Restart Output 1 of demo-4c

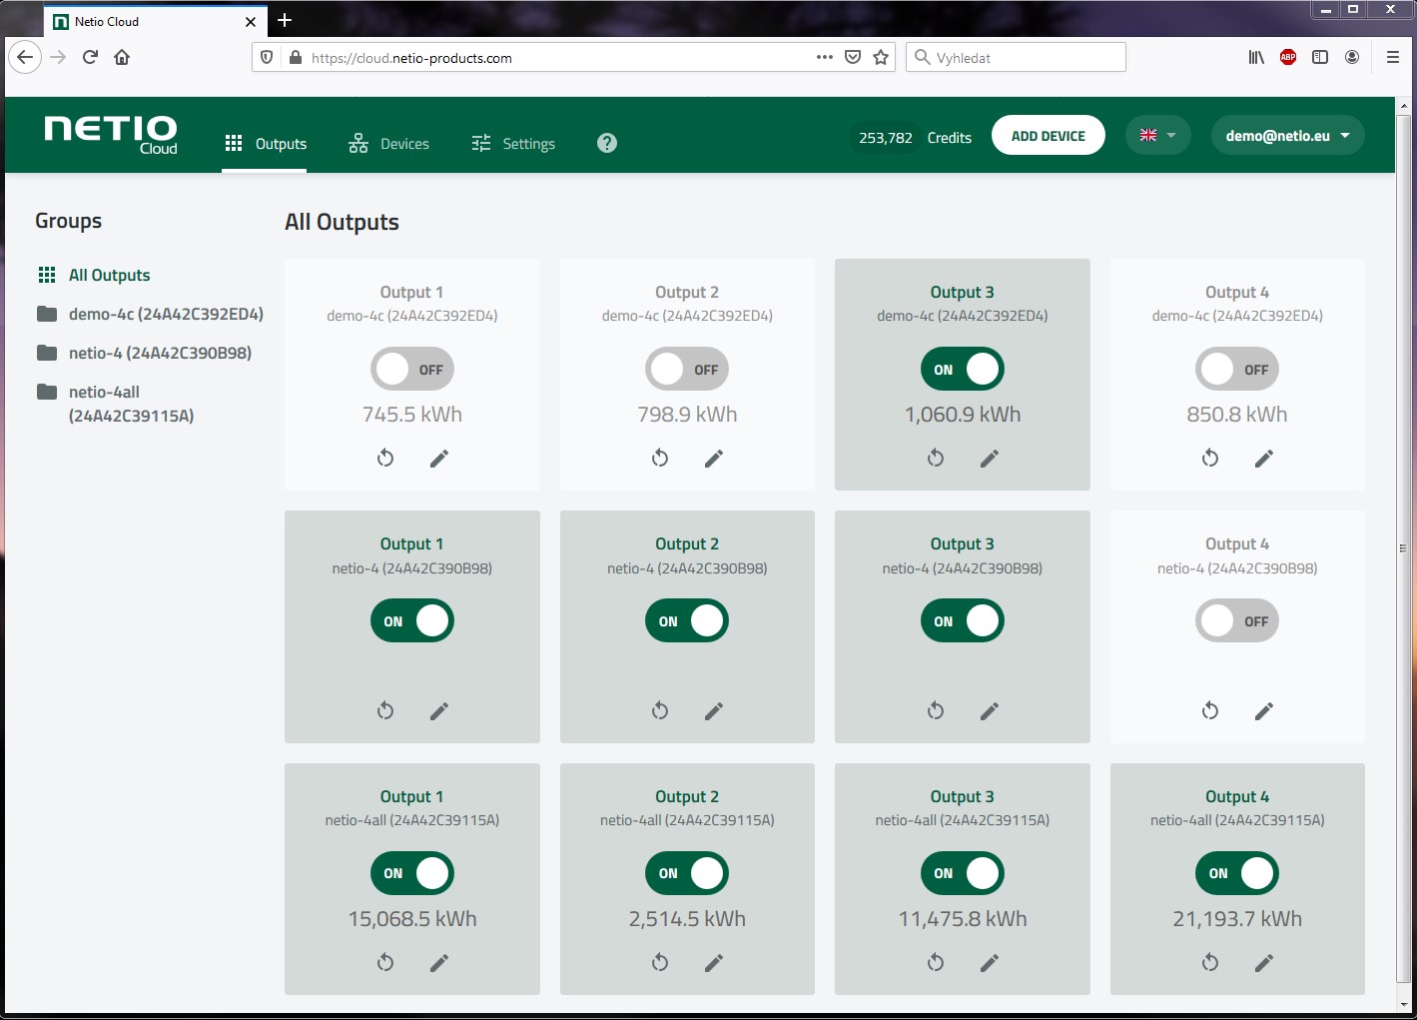[385, 459]
